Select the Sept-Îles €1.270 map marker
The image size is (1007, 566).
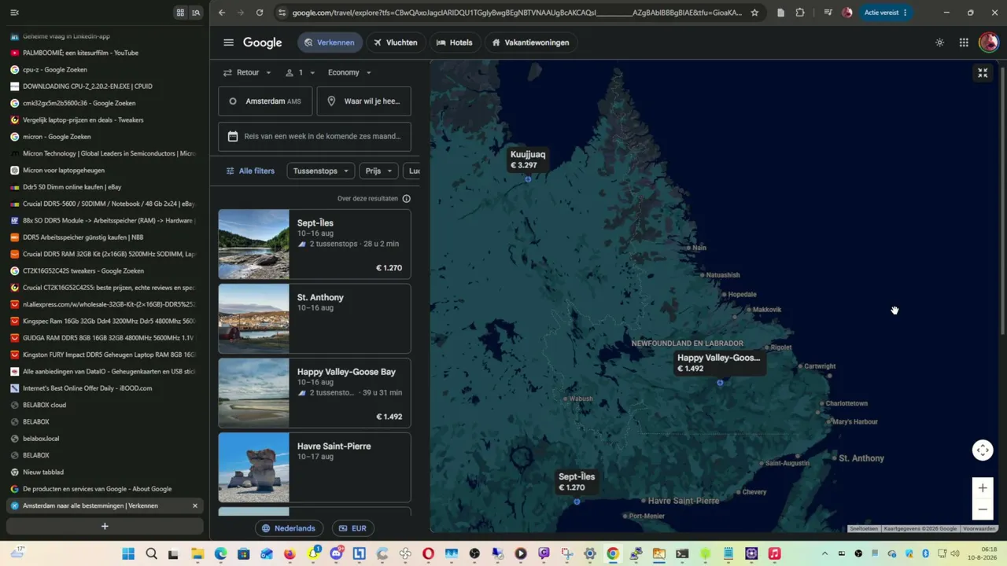tap(577, 482)
